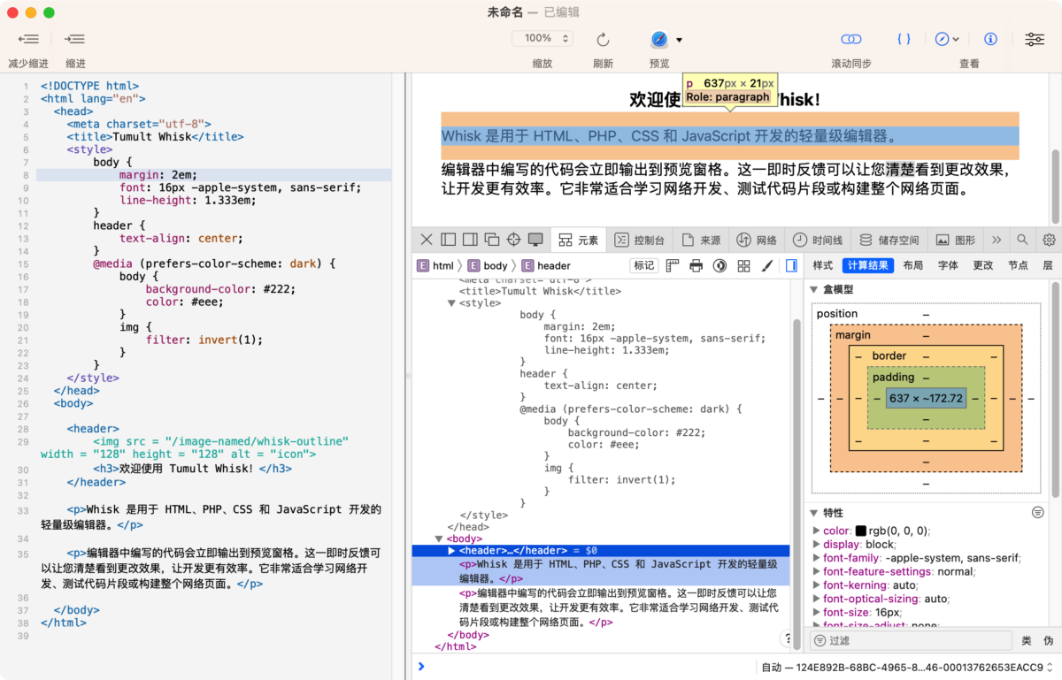Collapse the 盒模型 (Box Model) section

pyautogui.click(x=814, y=290)
